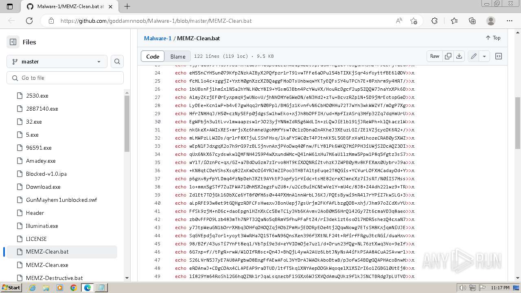
Task: Switch to the Code view tab
Action: click(153, 56)
